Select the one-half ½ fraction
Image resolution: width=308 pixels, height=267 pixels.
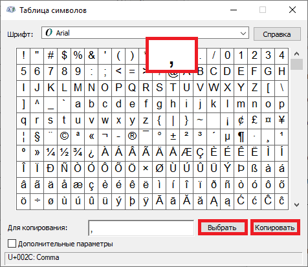tap(64, 153)
